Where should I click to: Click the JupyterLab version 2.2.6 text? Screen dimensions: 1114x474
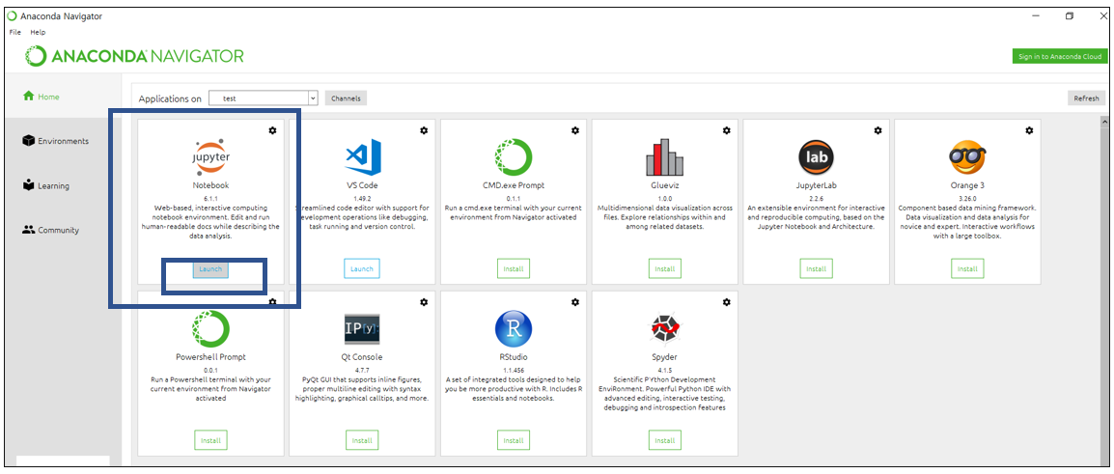pyautogui.click(x=817, y=198)
